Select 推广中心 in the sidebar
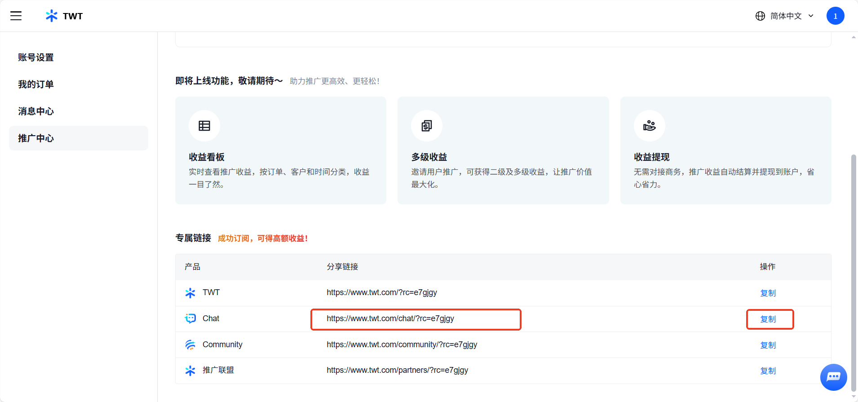 [x=36, y=138]
